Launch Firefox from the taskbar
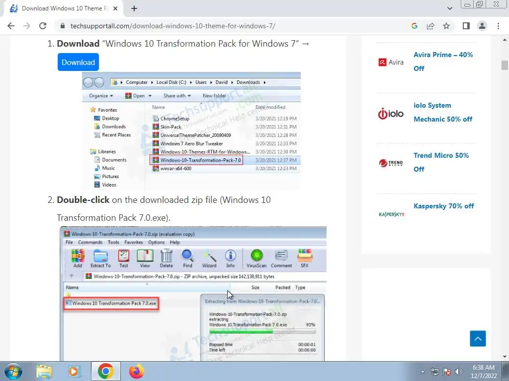This screenshot has height=381, width=509. pos(136,371)
